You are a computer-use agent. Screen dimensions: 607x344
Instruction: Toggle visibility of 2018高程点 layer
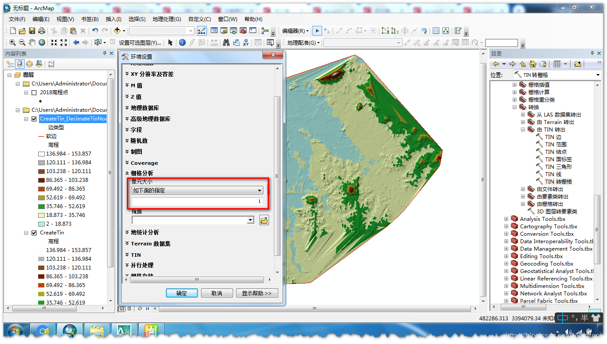(x=34, y=92)
